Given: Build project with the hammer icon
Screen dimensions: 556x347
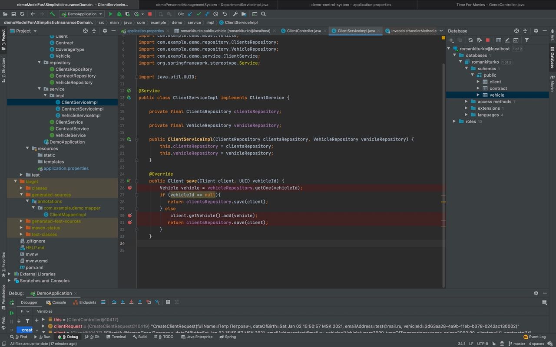Looking at the screenshot, I should pos(53,14).
